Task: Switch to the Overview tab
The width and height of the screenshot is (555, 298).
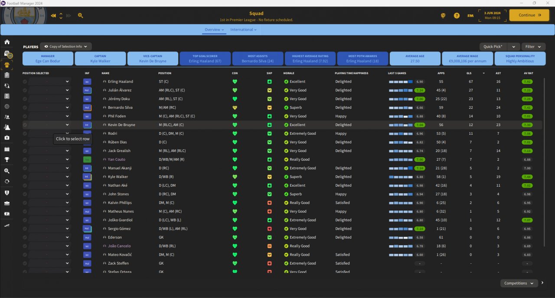Action: click(x=214, y=29)
